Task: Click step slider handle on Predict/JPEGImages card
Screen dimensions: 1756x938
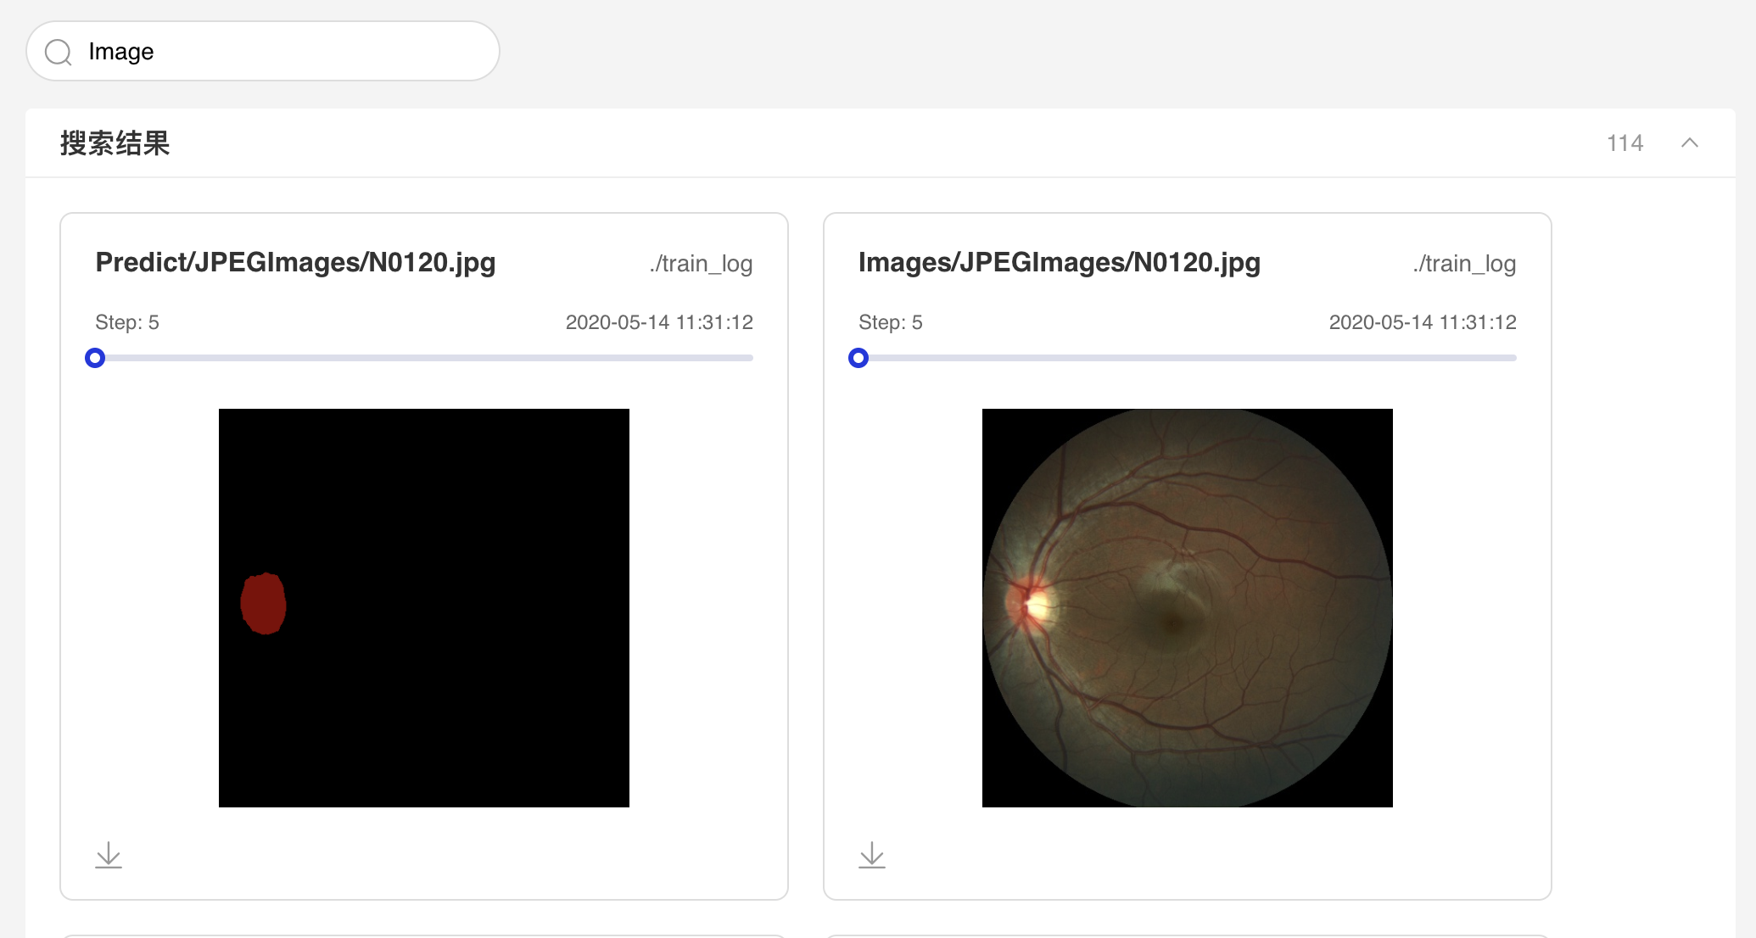Action: 95,358
